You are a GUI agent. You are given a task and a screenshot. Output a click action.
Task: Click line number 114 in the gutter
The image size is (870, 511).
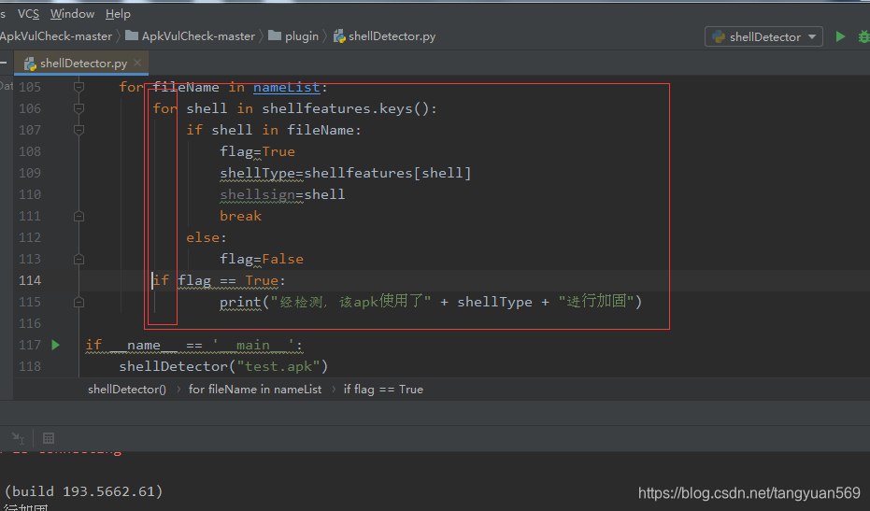(x=30, y=281)
